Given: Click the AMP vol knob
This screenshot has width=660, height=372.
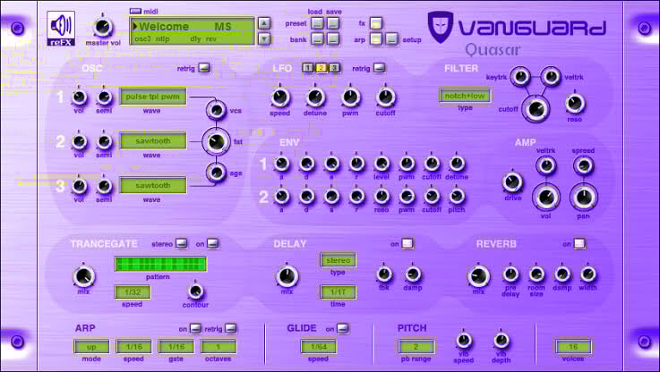Looking at the screenshot, I should pyautogui.click(x=546, y=197).
